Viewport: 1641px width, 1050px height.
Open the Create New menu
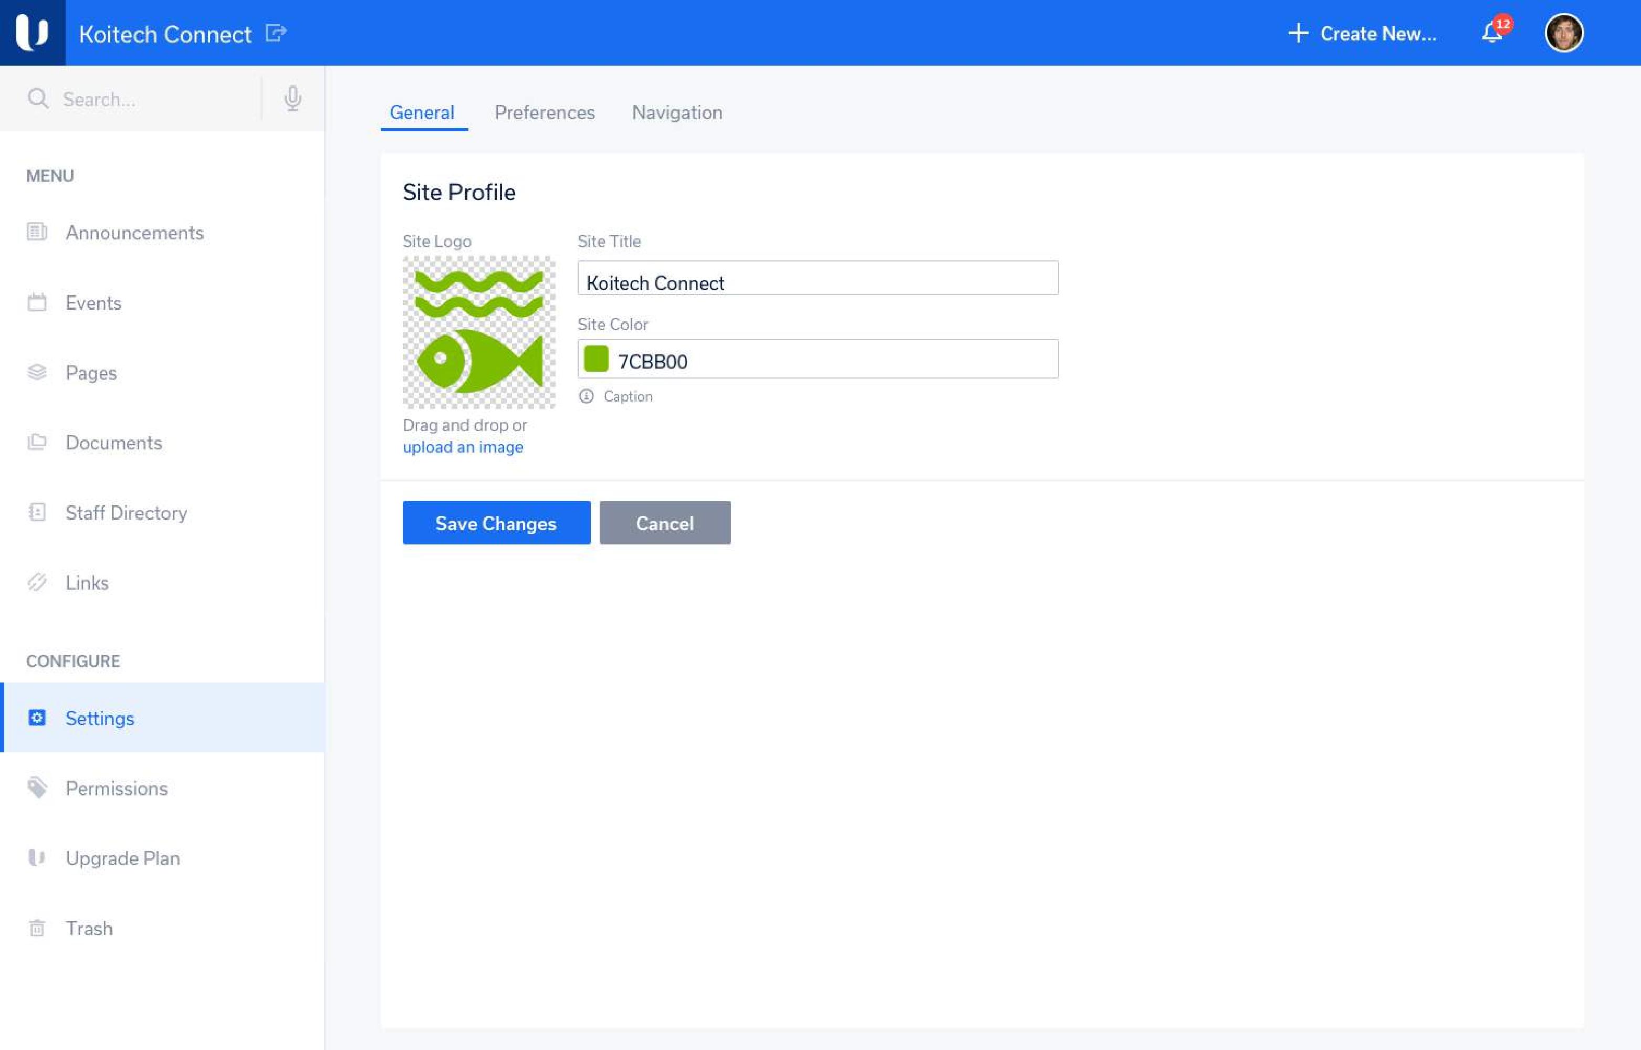[x=1362, y=34]
